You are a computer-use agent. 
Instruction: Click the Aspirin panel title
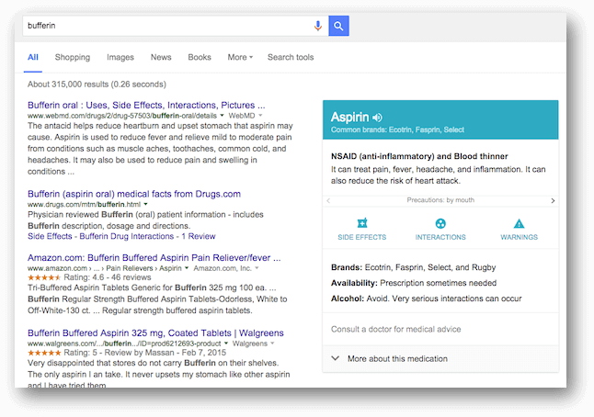349,118
